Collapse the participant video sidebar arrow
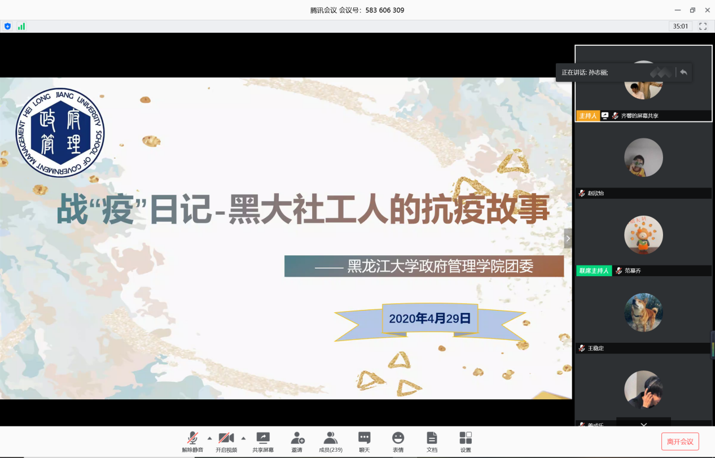The height and width of the screenshot is (458, 715). 568,238
